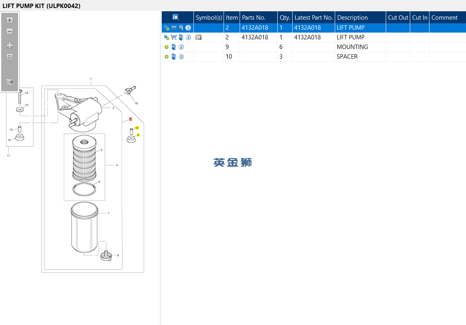Image resolution: width=466 pixels, height=325 pixels.
Task: Click info icon in the MOUNTING row
Action: (x=181, y=47)
